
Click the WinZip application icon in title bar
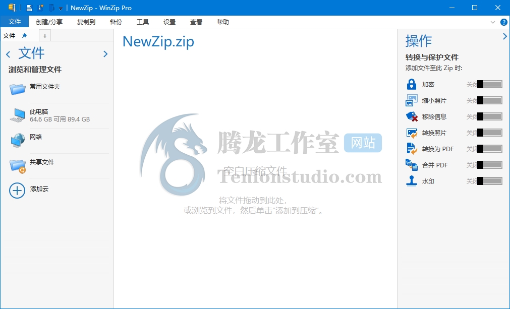13,8
